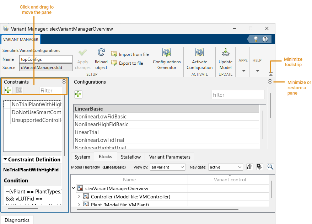312x224 pixels.
Task: Click the navigate down arrow icon
Action: 259,167
